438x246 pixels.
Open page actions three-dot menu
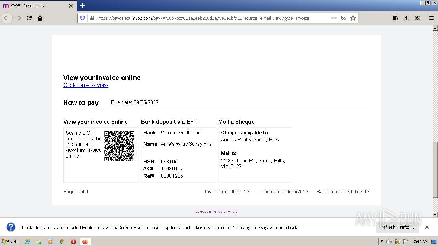[334, 18]
